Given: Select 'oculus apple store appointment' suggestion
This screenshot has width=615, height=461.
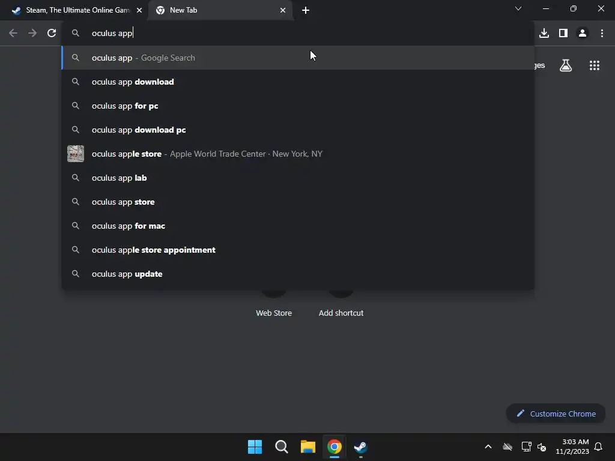Looking at the screenshot, I should click(298, 250).
